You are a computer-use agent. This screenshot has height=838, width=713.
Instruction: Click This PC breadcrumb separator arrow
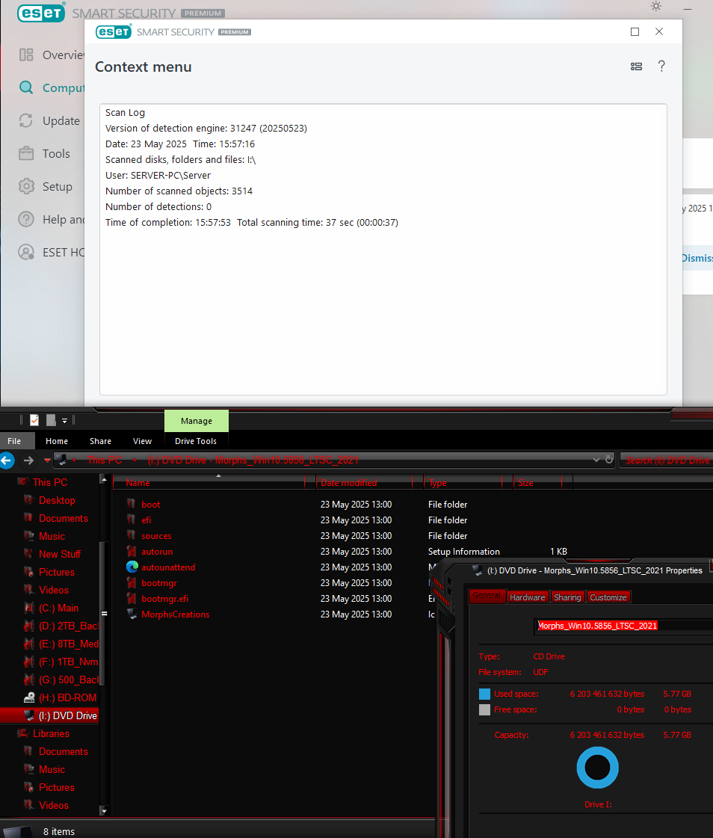(135, 460)
